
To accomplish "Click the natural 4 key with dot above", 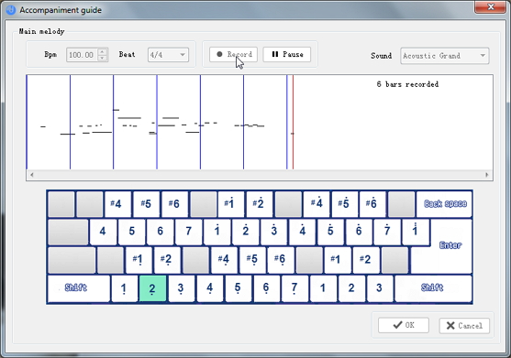I will tap(302, 233).
